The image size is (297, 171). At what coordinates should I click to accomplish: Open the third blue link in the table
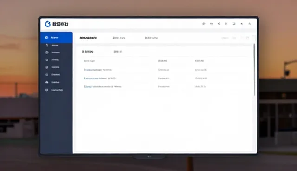(x=103, y=86)
